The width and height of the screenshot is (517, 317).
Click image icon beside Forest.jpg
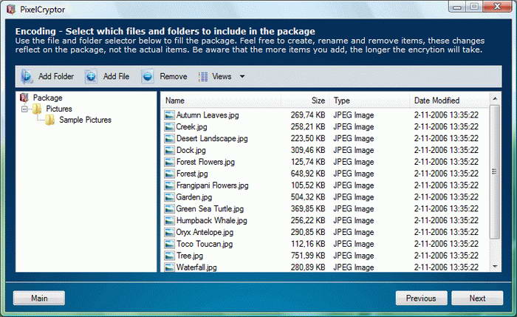(x=169, y=174)
